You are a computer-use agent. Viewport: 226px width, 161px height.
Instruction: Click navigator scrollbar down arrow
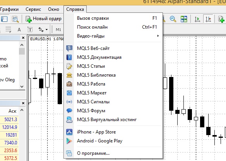coord(22,87)
